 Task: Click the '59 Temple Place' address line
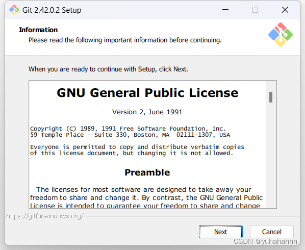[x=130, y=135]
